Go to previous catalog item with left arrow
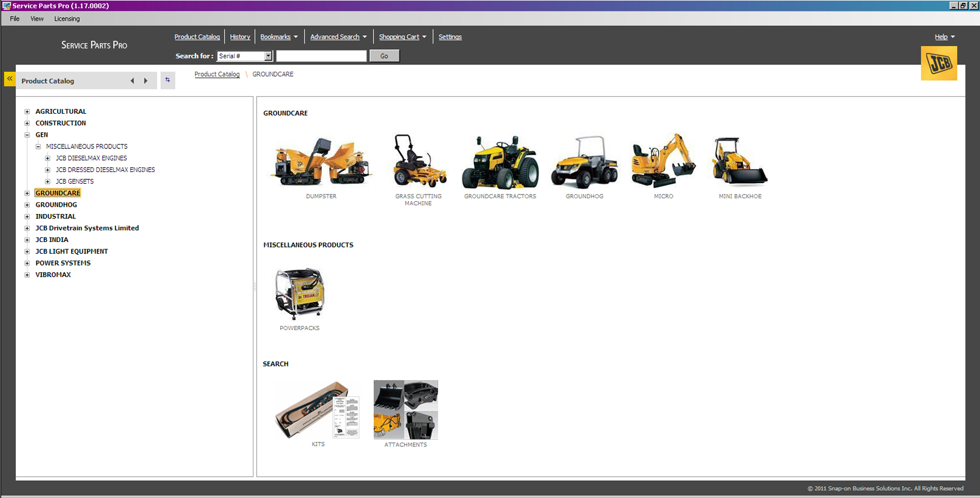 [132, 81]
